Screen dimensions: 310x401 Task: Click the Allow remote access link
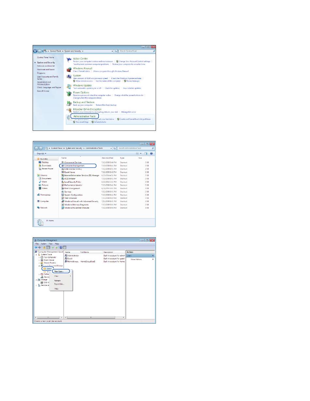pos(84,81)
